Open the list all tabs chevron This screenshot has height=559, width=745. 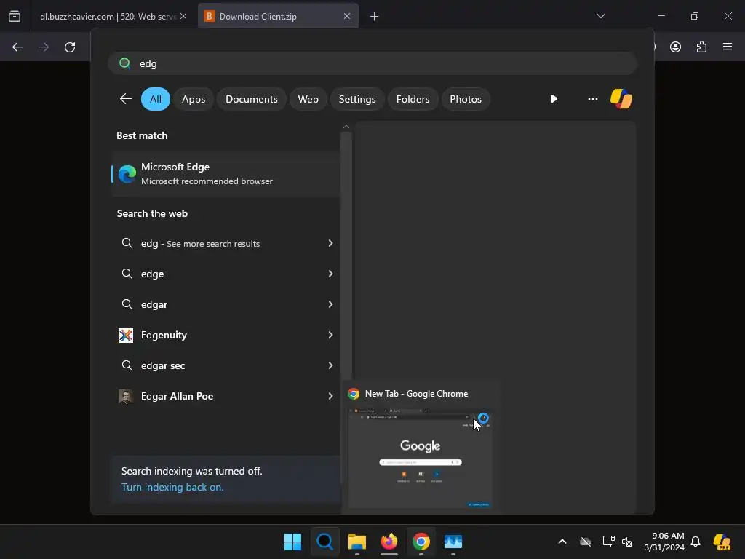[x=601, y=16]
